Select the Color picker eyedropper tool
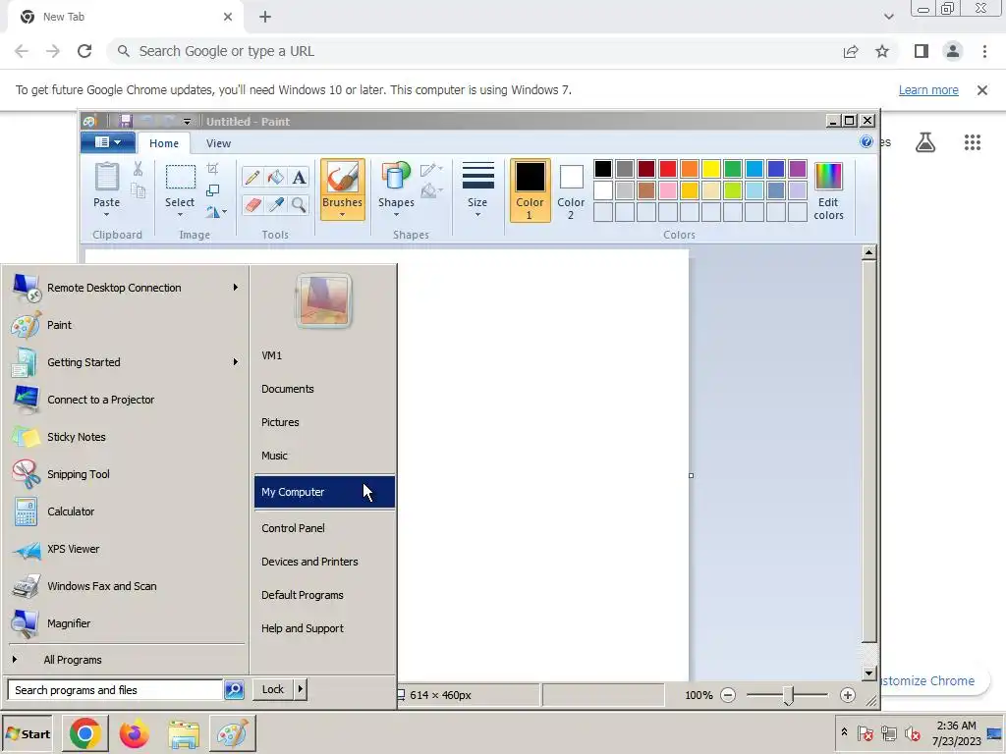The image size is (1006, 754). pyautogui.click(x=276, y=204)
